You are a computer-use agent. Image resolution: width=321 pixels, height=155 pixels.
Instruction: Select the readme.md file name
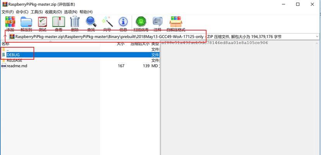tap(17, 66)
